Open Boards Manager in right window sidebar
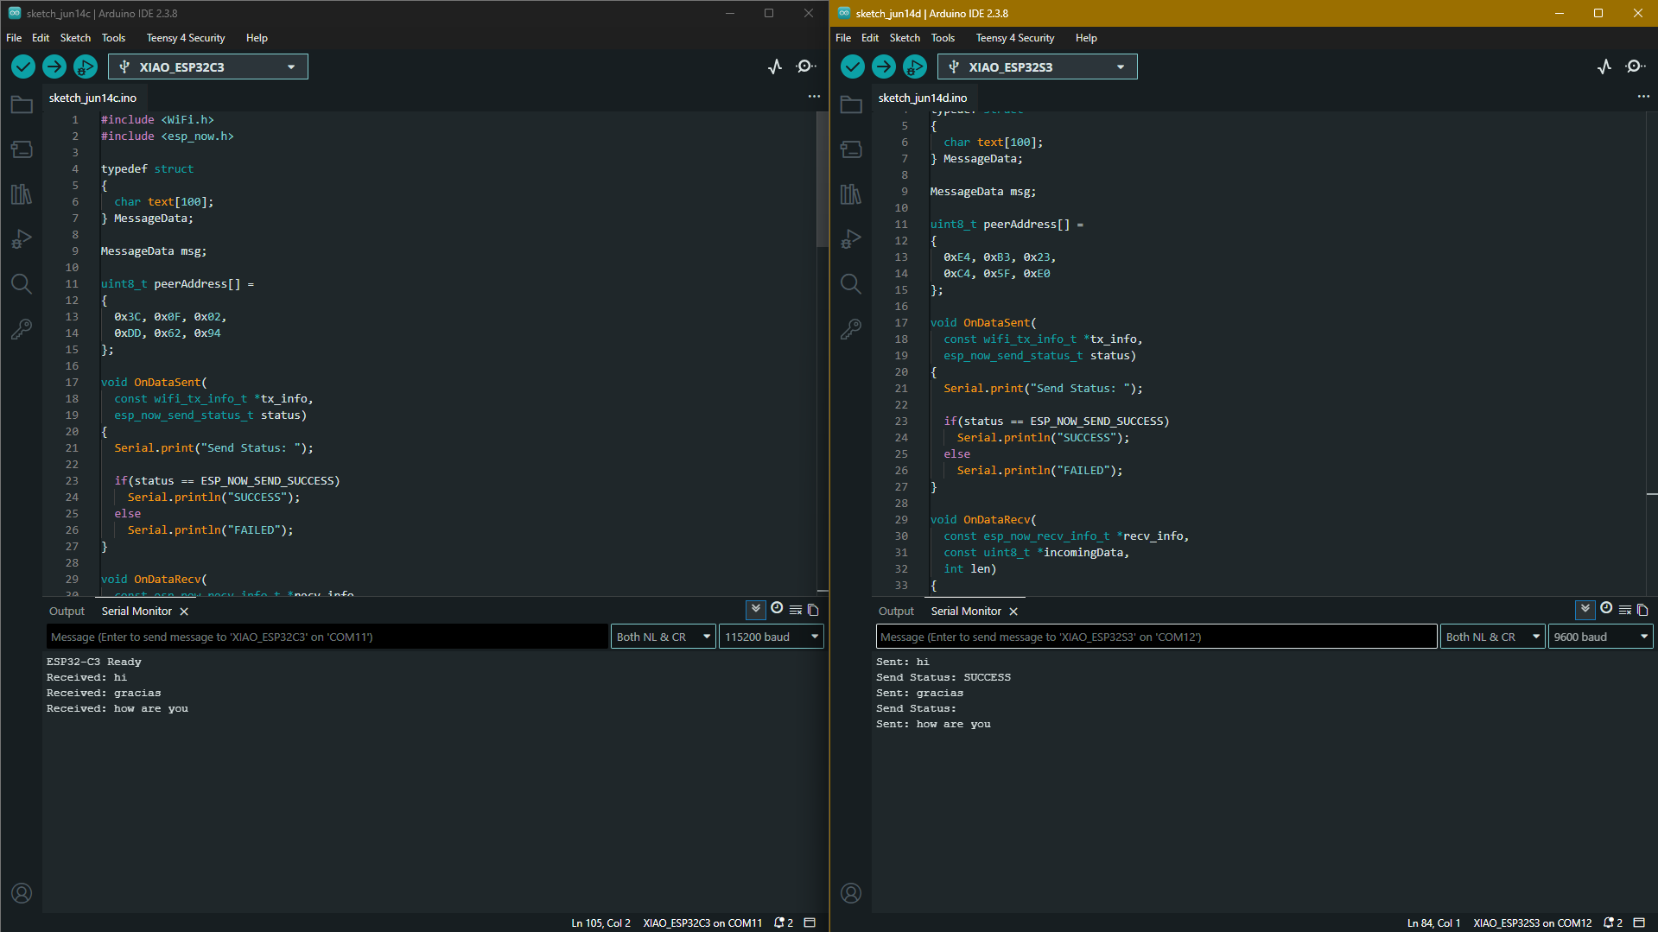This screenshot has height=932, width=1658. [851, 149]
